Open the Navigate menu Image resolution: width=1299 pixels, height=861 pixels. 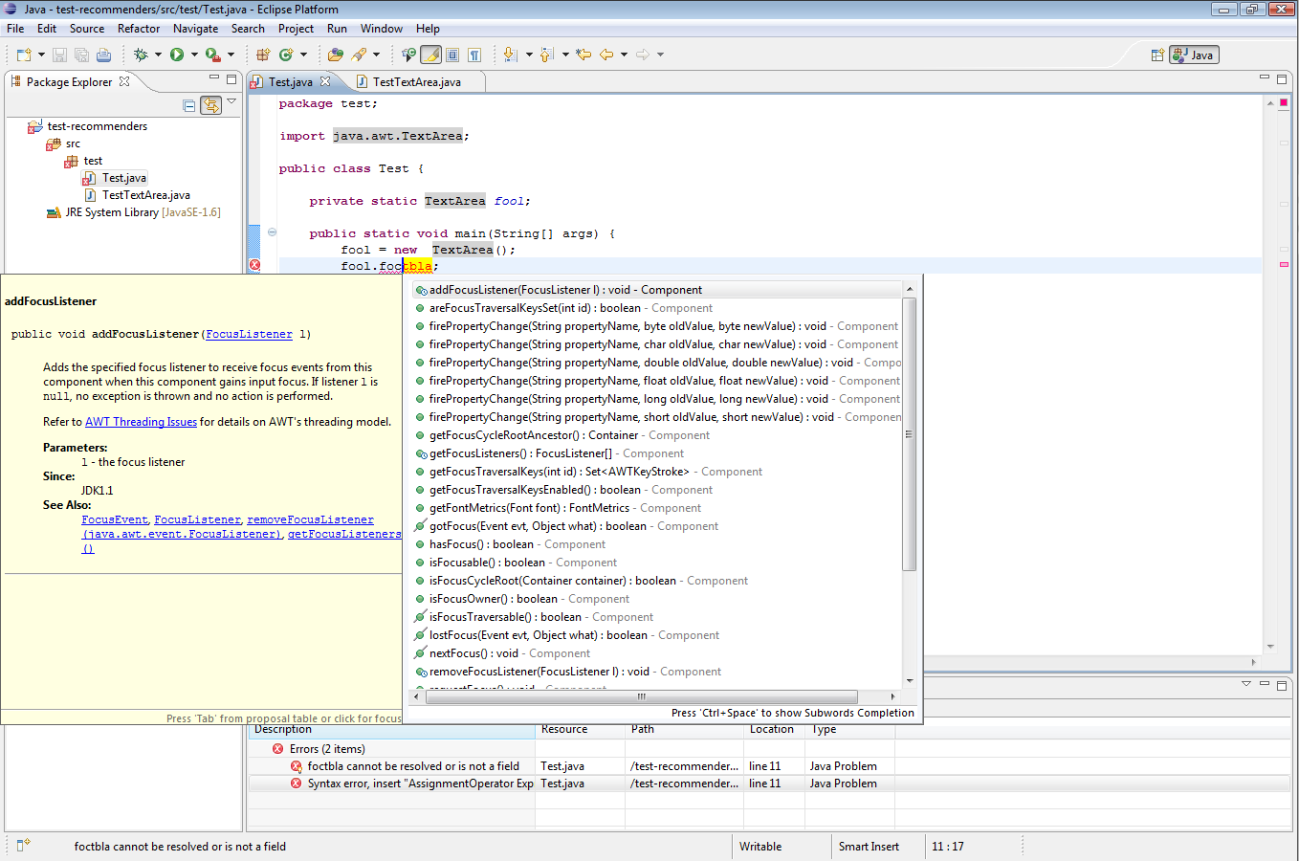195,29
